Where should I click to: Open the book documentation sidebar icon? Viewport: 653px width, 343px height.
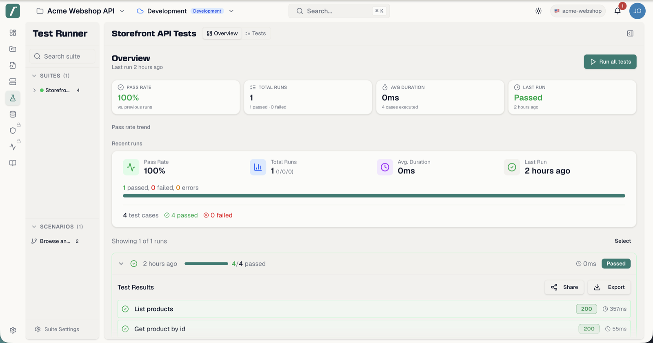[13, 163]
